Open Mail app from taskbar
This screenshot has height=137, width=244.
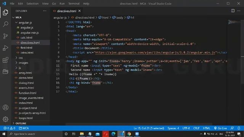coord(98,134)
